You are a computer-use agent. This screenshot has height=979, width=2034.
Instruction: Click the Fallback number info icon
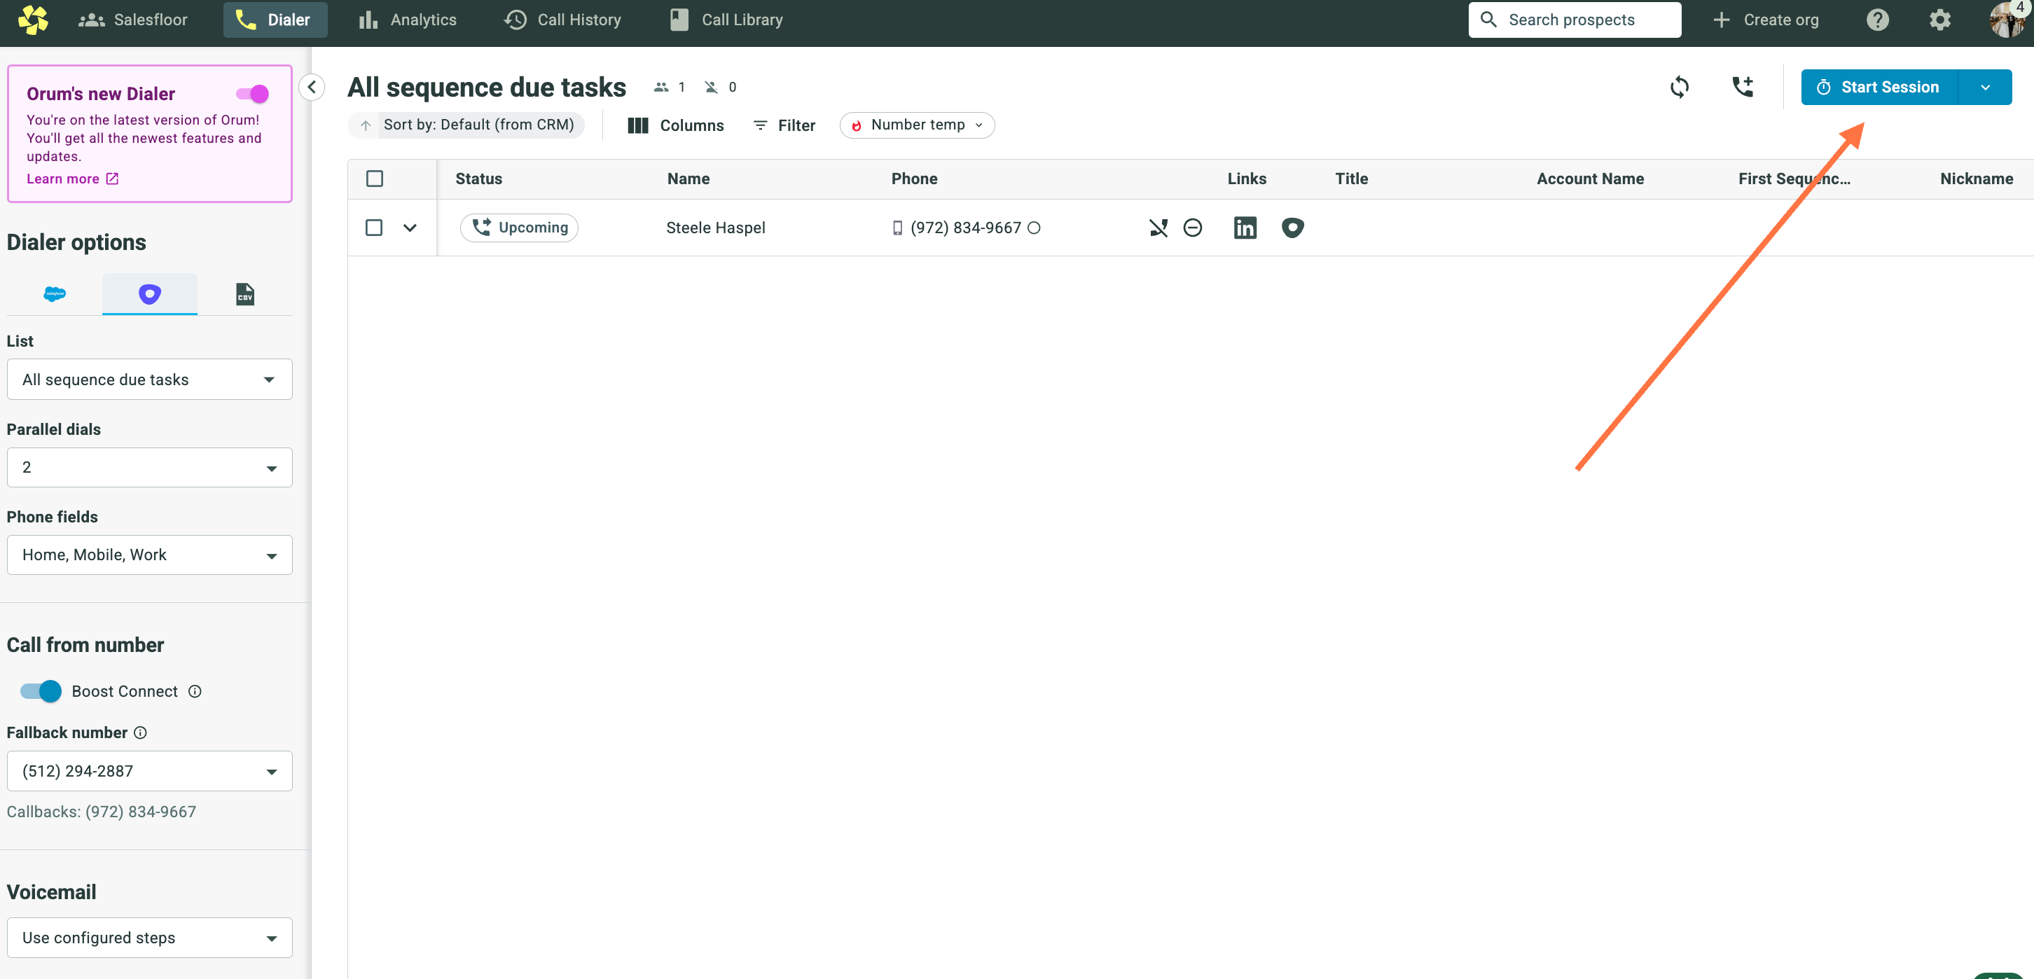tap(141, 732)
